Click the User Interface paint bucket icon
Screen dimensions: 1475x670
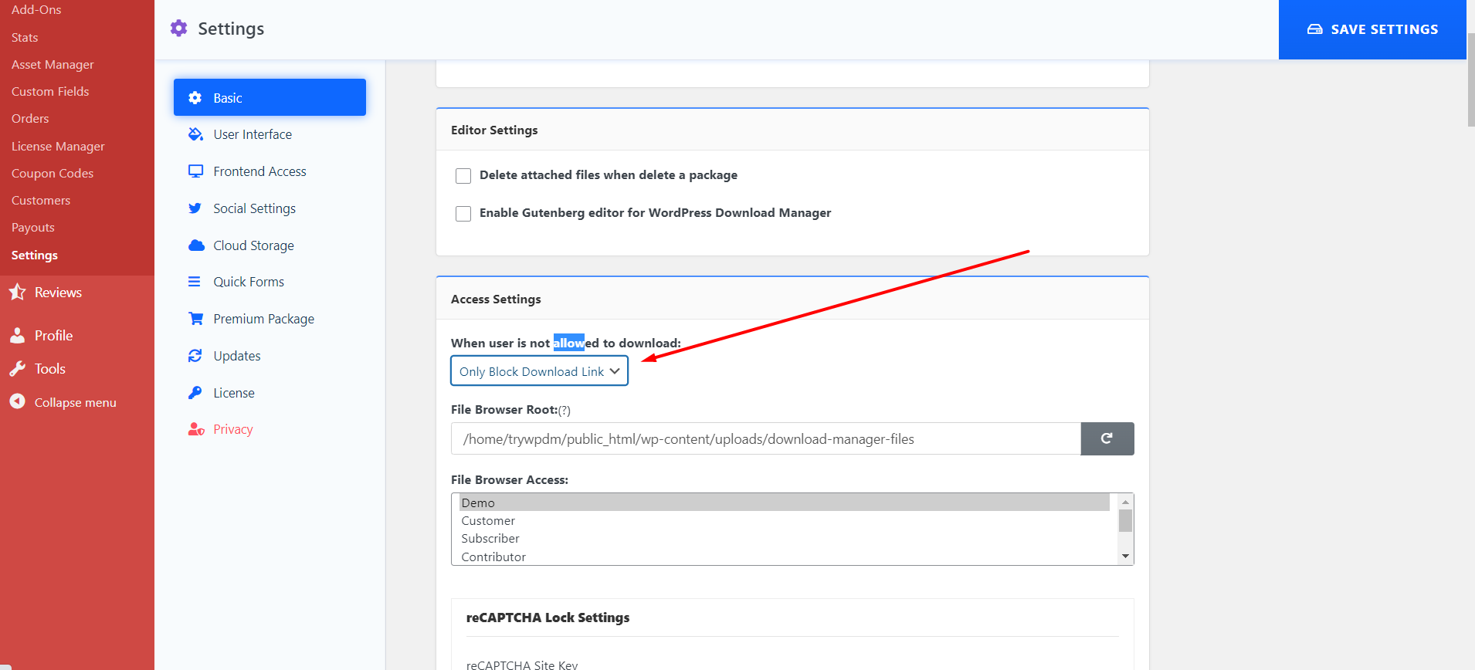pyautogui.click(x=195, y=134)
